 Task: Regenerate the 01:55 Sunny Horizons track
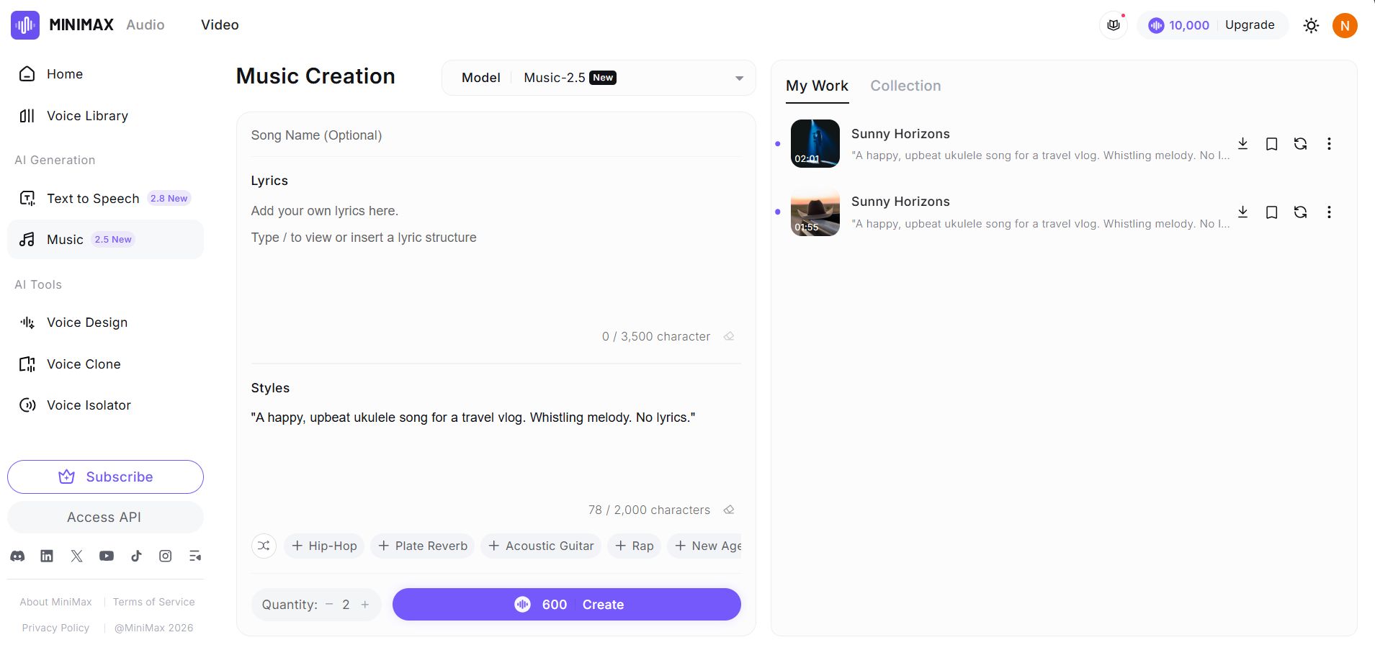coord(1300,212)
